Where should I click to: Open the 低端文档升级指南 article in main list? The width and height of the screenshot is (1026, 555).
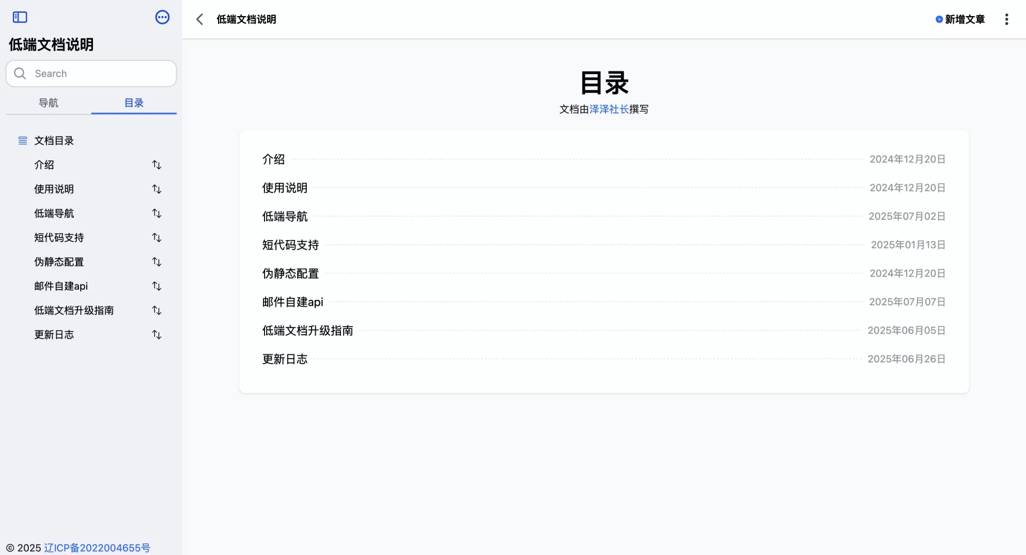307,330
